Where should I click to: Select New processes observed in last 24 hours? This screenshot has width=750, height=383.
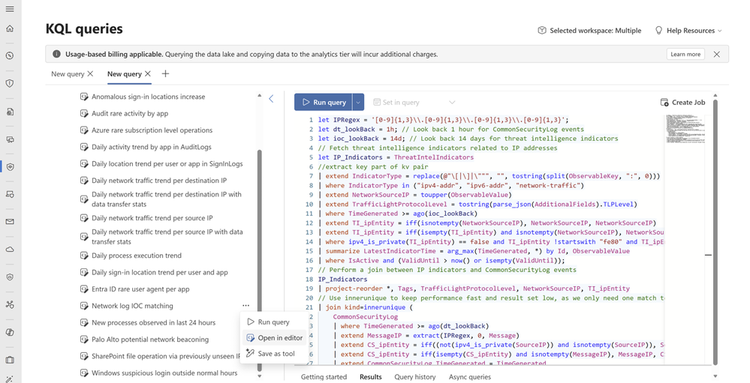point(154,322)
